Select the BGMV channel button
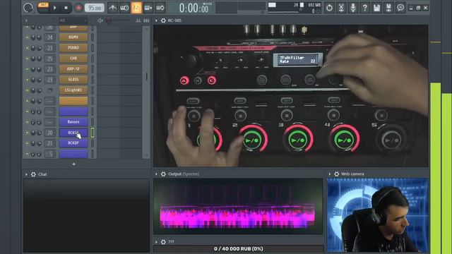Image resolution: width=452 pixels, height=254 pixels. [73, 37]
